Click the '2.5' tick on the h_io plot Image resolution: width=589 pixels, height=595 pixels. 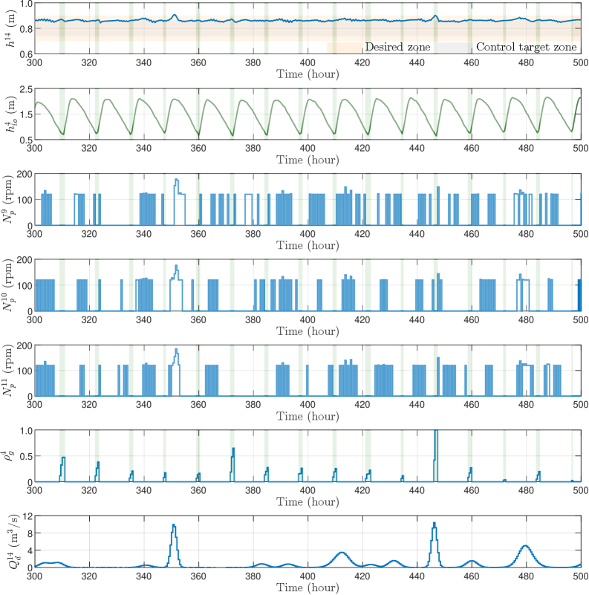(26, 90)
